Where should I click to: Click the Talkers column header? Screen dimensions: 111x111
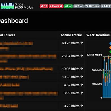point(8,35)
